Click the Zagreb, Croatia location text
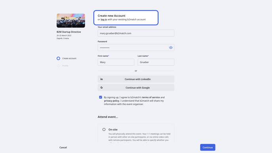The width and height of the screenshot is (272, 153). point(63,38)
